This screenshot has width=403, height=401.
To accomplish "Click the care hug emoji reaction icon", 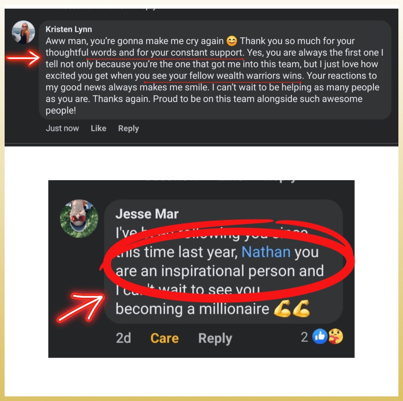I will click(x=336, y=336).
